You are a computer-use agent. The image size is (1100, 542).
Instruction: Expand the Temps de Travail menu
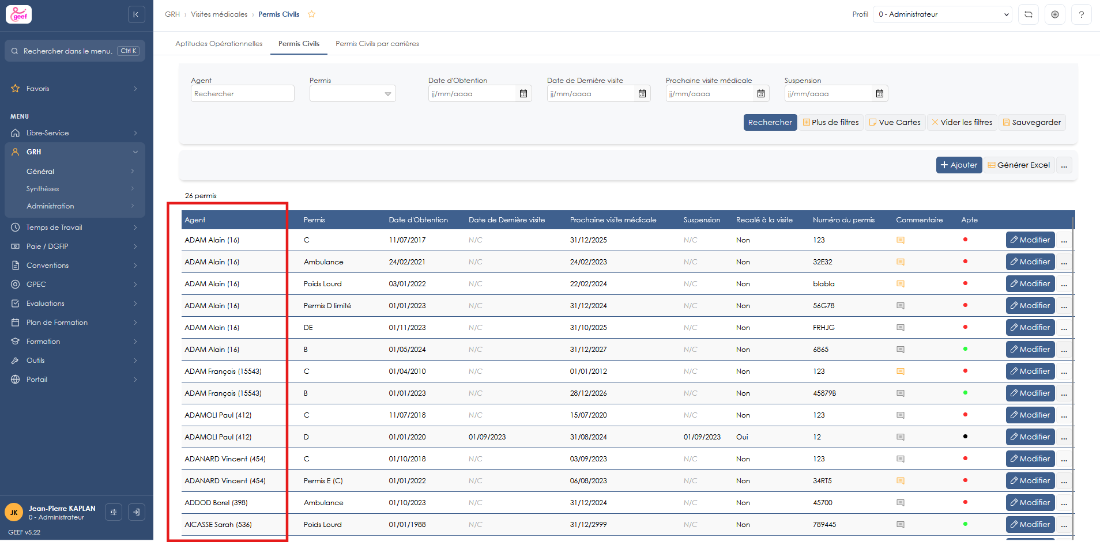coord(75,228)
